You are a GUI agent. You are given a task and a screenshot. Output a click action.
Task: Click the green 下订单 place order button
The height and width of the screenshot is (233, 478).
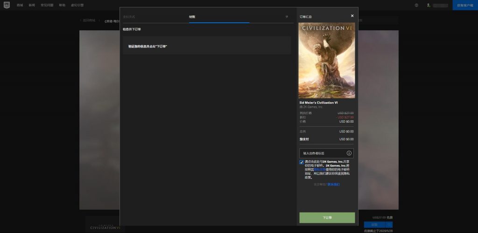[327, 218]
